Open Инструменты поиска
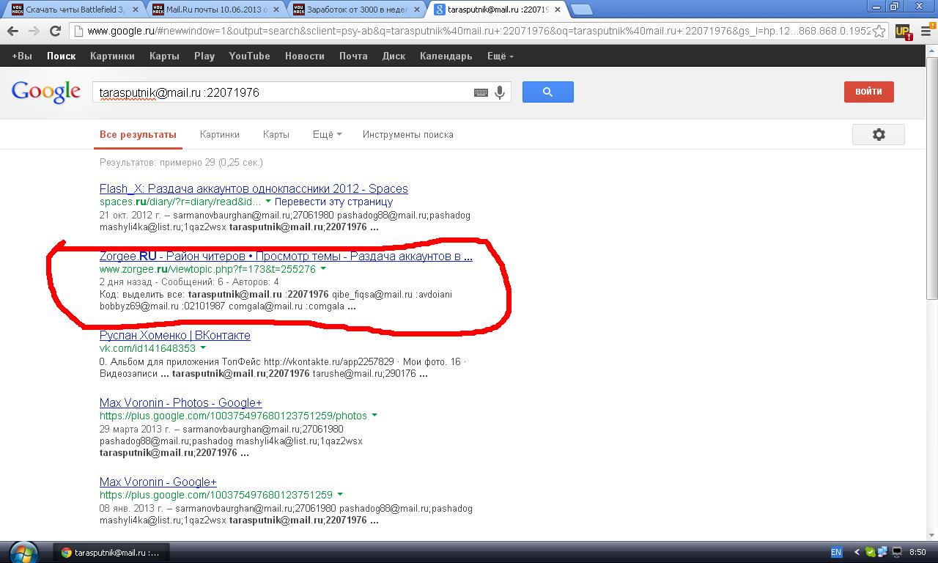 tap(408, 134)
